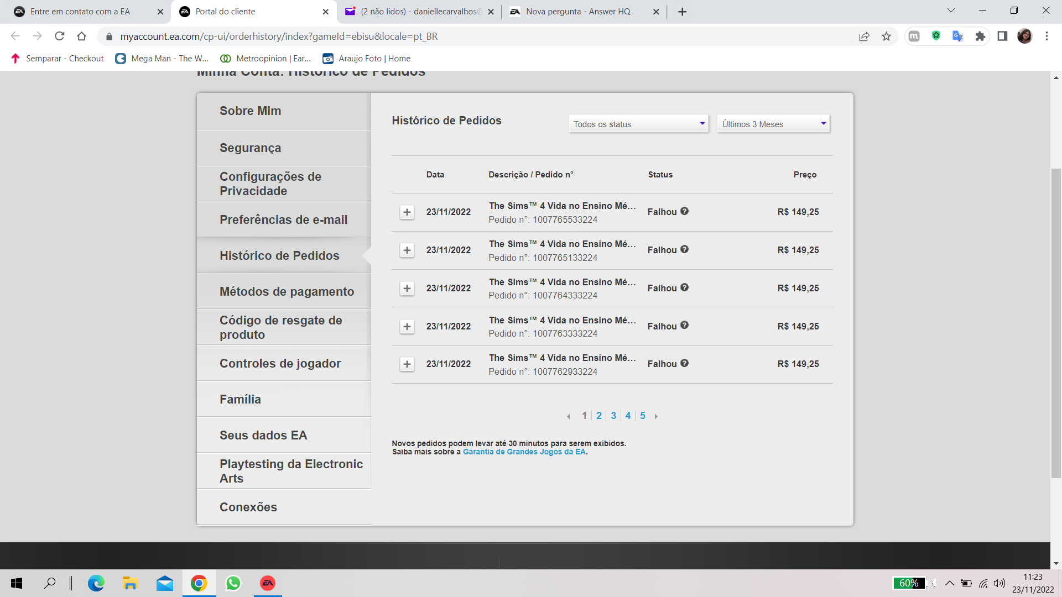Click the page vertical scrollbar

pyautogui.click(x=1056, y=323)
